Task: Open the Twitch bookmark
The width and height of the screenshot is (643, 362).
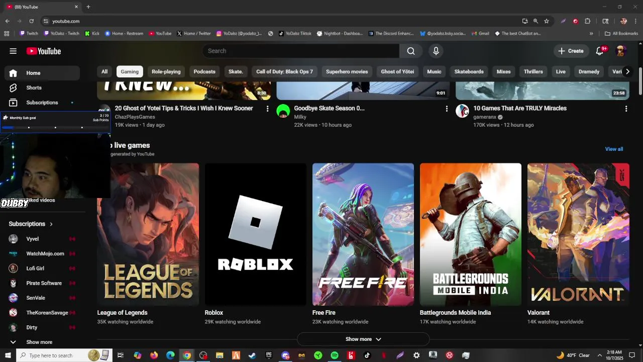Action: pyautogui.click(x=29, y=34)
